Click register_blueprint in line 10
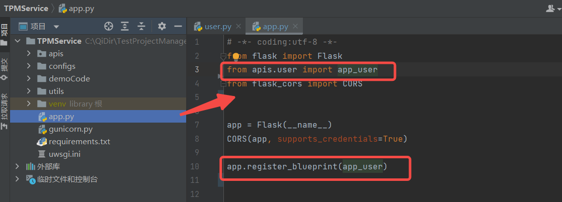Image resolution: width=562 pixels, height=202 pixels. tap(293, 166)
